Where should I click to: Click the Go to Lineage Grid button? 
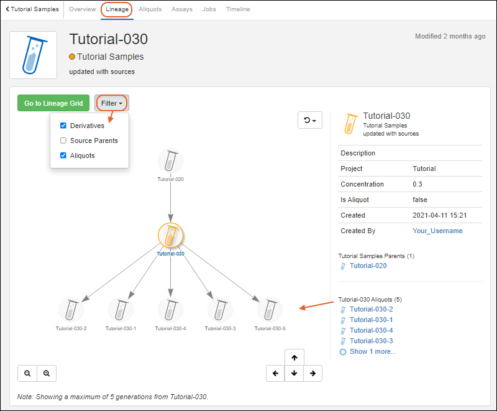[53, 103]
